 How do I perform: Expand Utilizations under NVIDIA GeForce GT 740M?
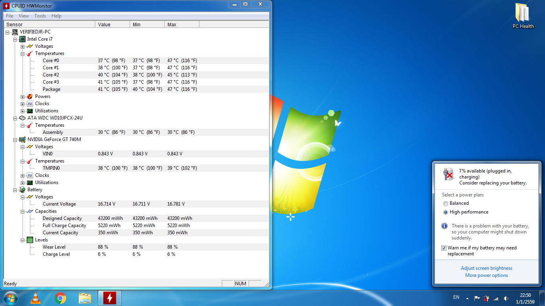point(23,182)
